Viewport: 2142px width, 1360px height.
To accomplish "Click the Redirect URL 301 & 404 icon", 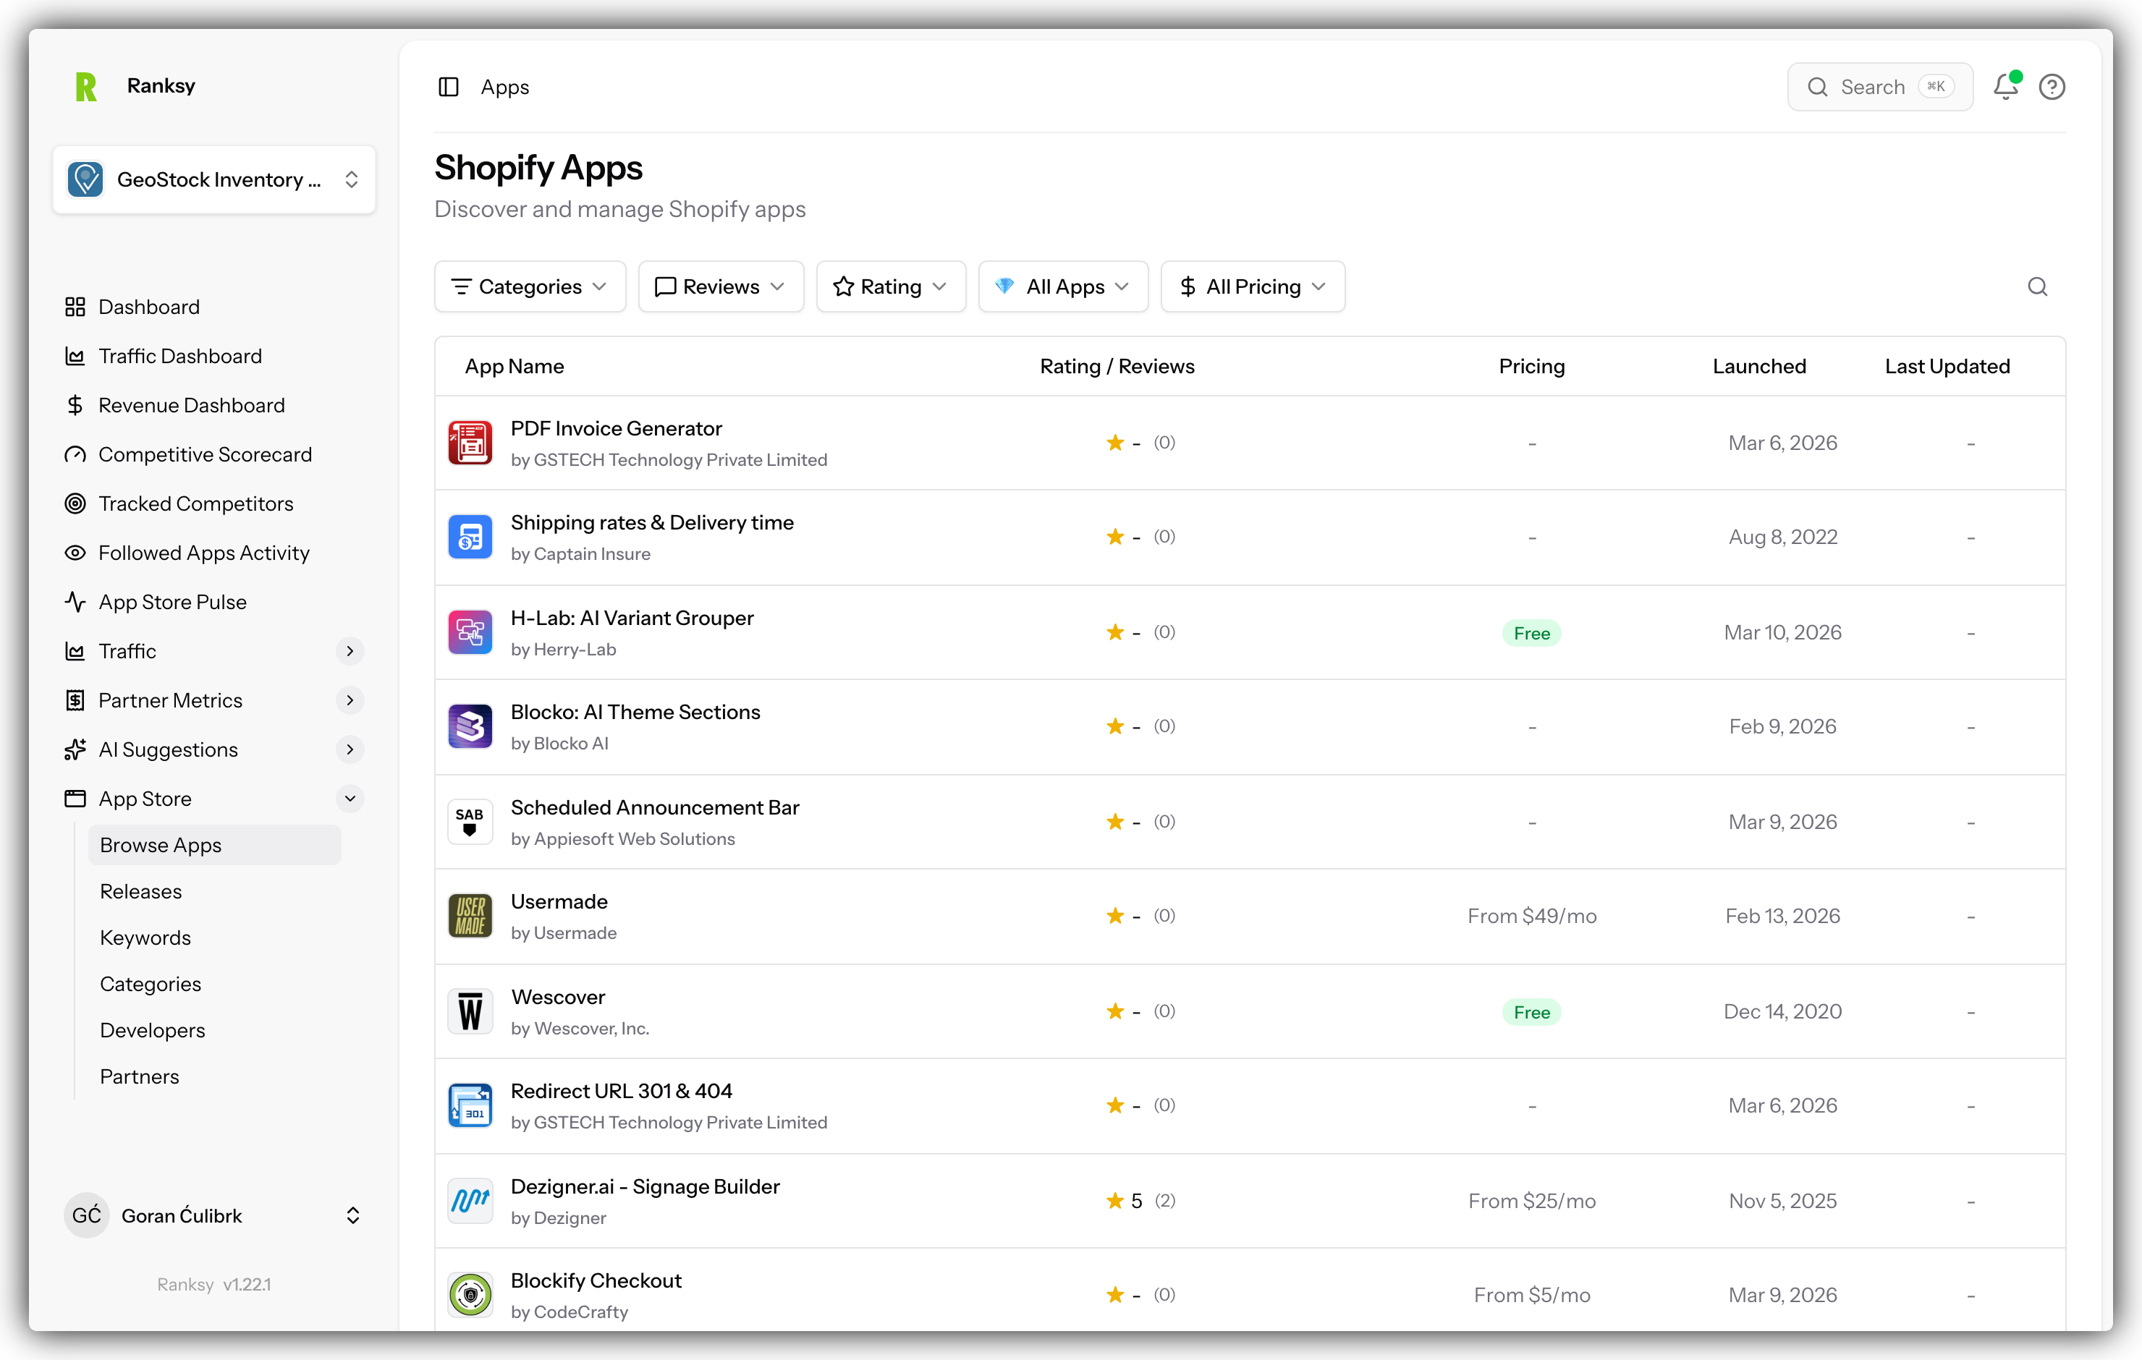I will click(x=470, y=1105).
